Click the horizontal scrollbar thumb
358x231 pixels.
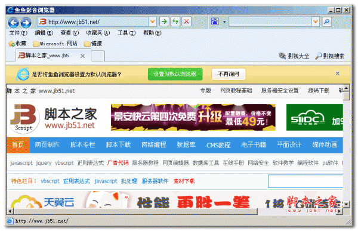135,211
